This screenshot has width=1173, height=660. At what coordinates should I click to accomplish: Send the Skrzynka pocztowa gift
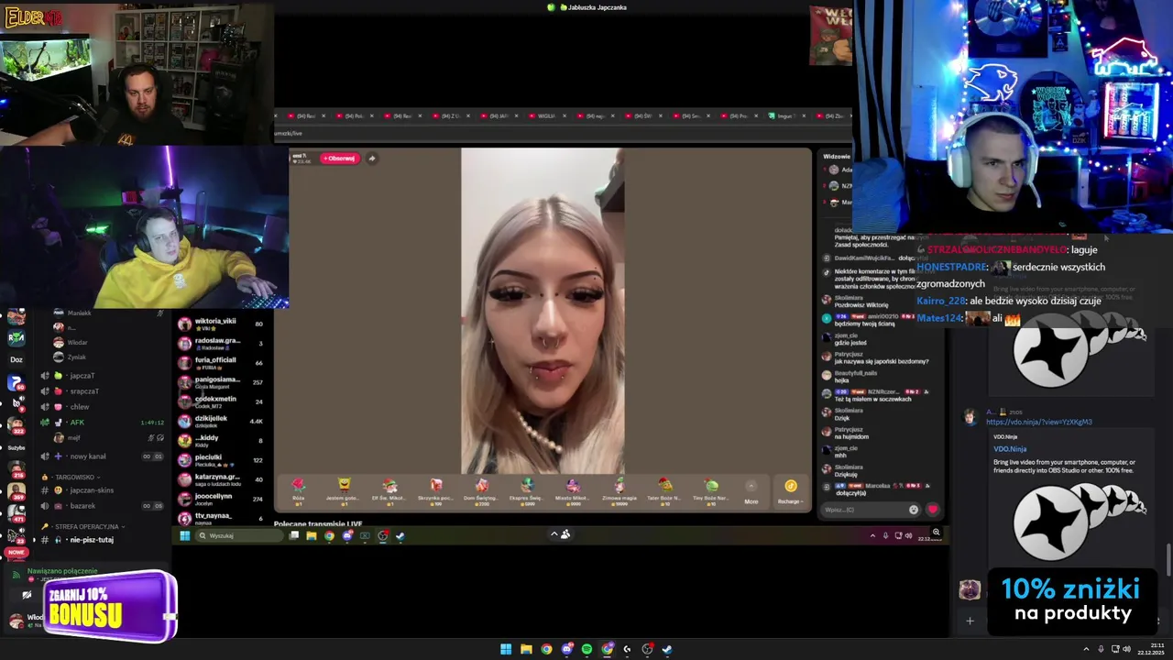pyautogui.click(x=435, y=490)
